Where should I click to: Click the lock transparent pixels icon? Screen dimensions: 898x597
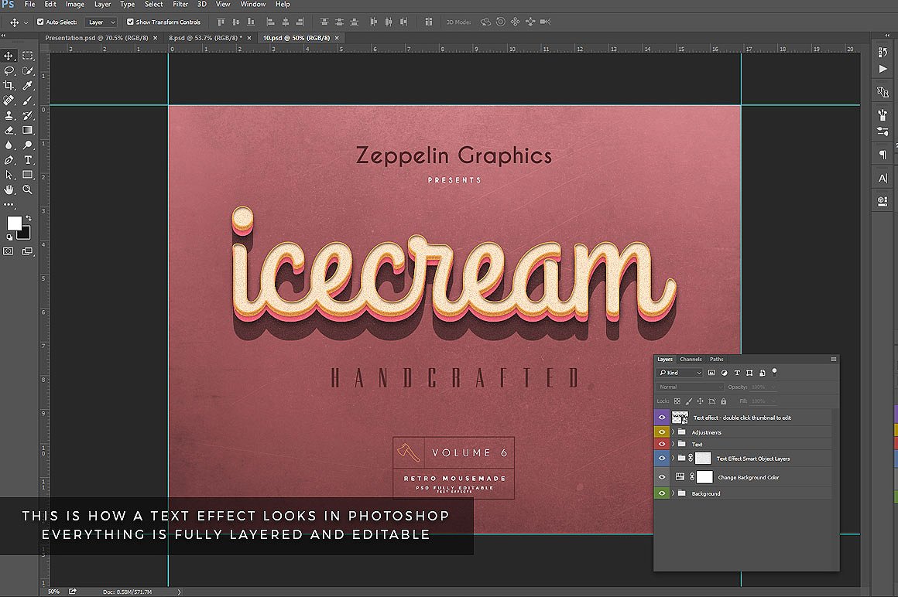click(x=677, y=401)
